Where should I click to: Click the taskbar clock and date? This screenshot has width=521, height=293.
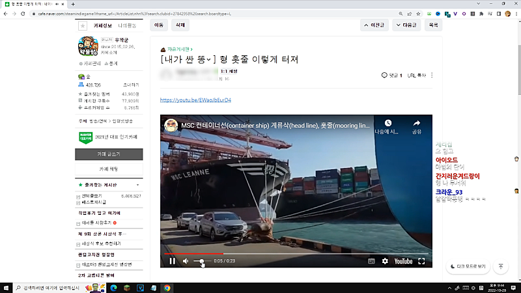[497, 288]
